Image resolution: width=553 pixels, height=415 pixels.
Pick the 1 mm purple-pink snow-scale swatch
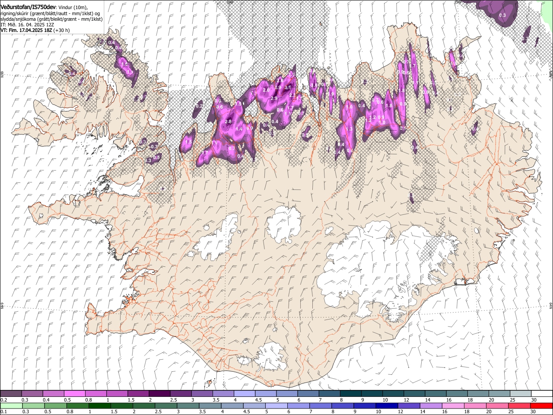[117, 393]
